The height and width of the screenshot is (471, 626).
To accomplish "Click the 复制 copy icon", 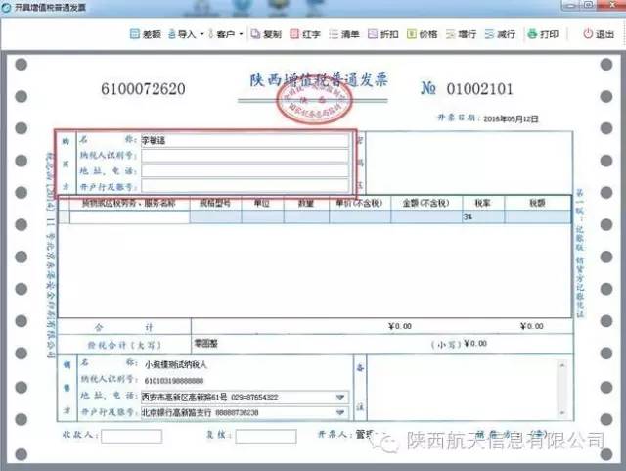I will (266, 34).
